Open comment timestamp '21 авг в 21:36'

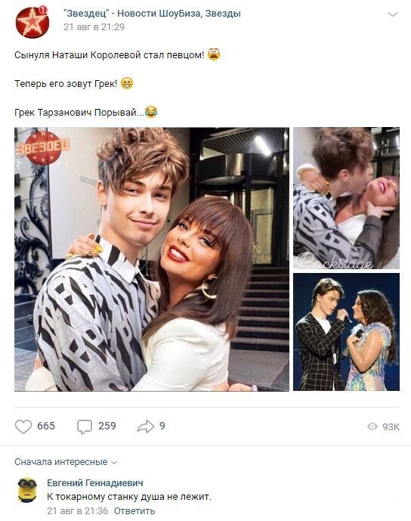coord(77,510)
